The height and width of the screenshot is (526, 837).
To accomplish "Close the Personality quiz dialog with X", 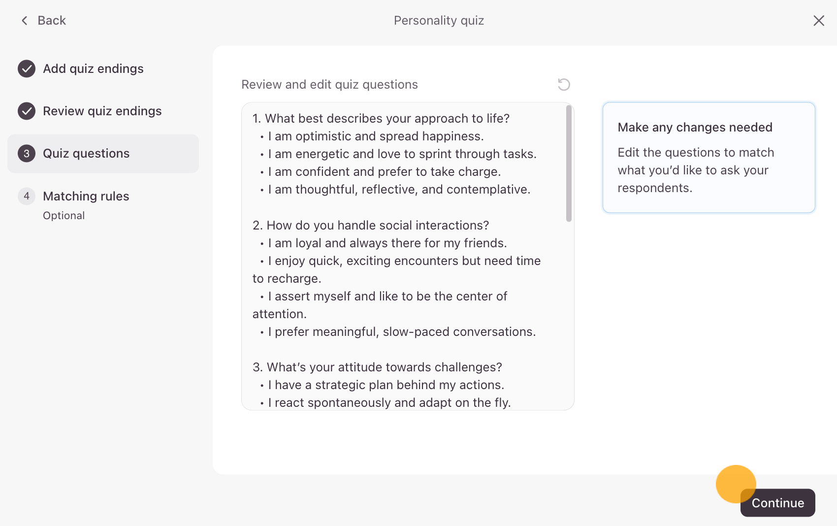I will point(818,21).
